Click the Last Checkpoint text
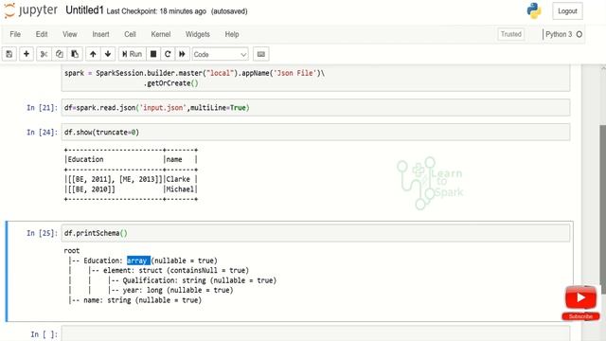 pos(156,11)
